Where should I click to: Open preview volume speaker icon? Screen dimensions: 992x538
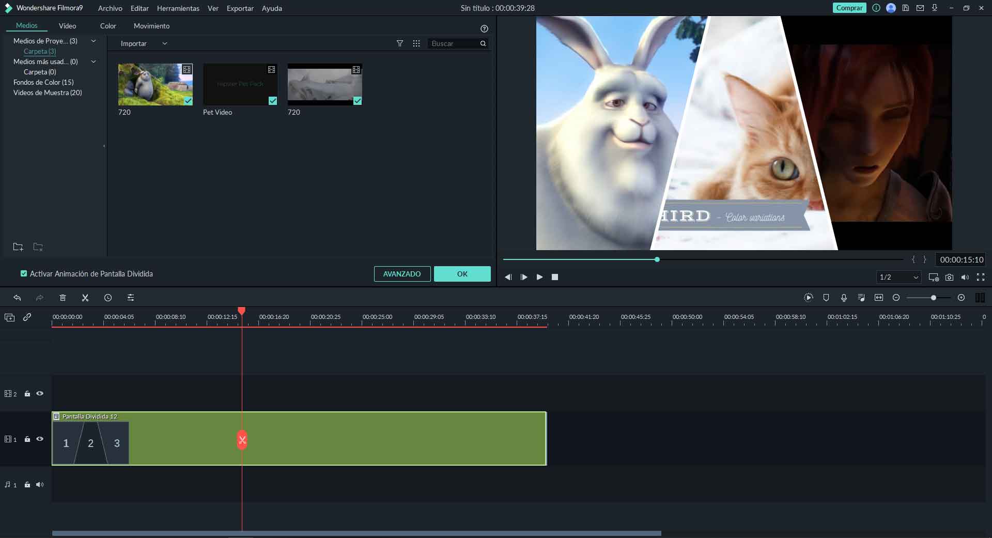(x=965, y=278)
